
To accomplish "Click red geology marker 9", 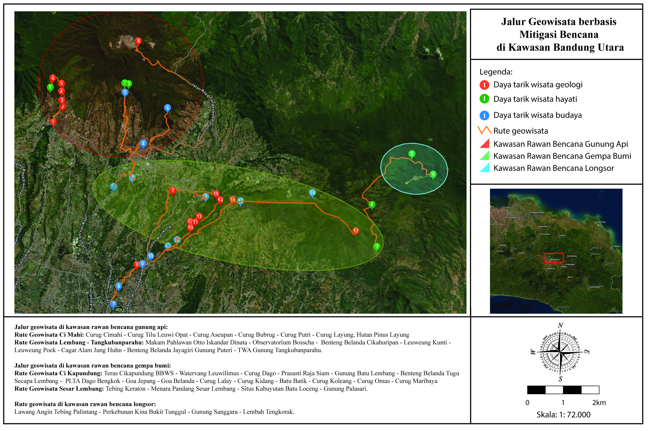I will coord(137,265).
